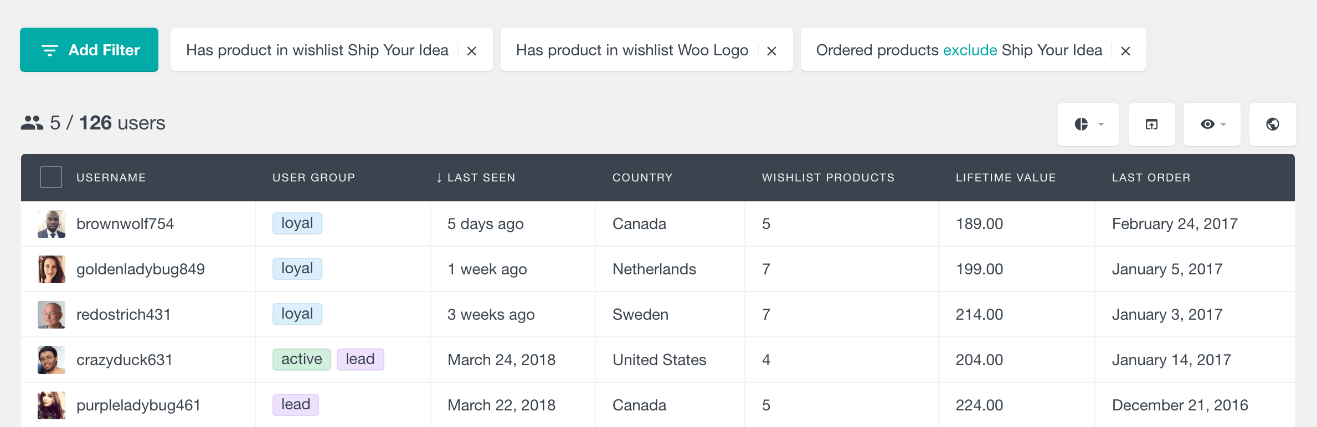
Task: Click the lead tag for purpleladybug461
Action: (296, 405)
